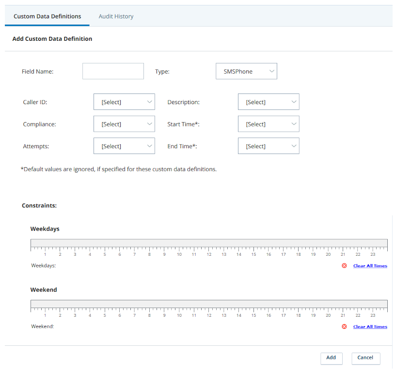Expand the End Time select dropdown
Image resolution: width=395 pixels, height=372 pixels.
(269, 146)
